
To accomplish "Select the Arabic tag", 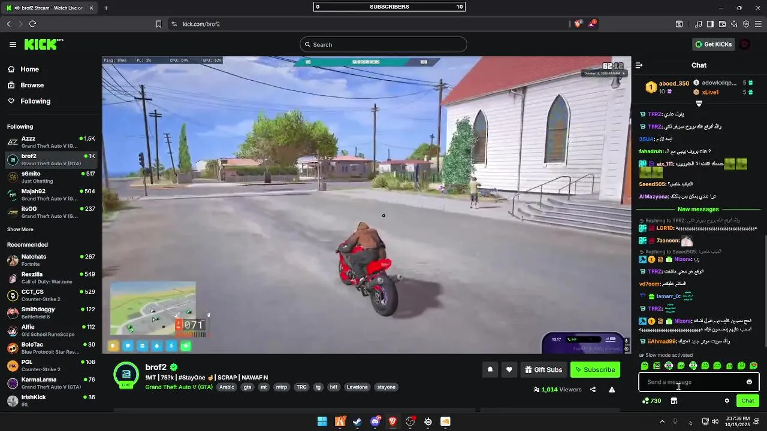I will tap(227, 387).
